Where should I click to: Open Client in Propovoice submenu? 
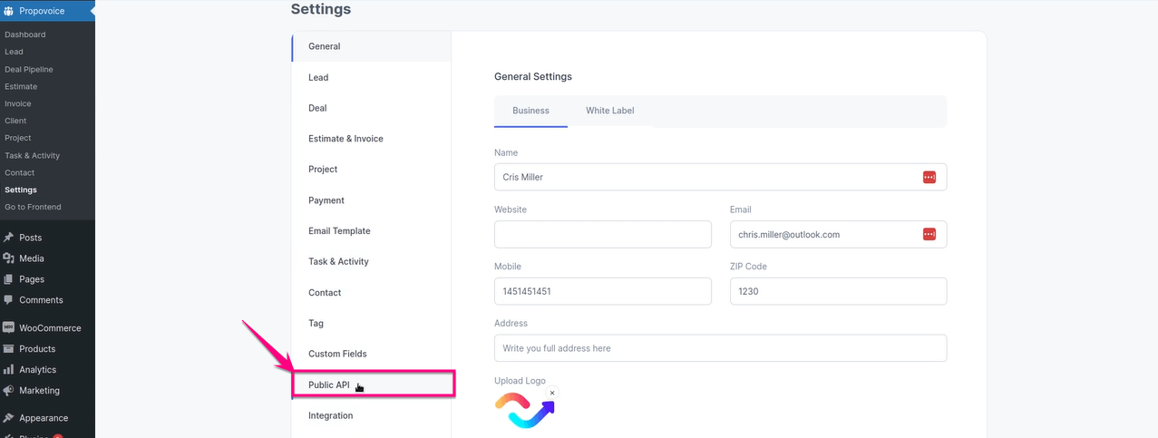[x=15, y=121]
